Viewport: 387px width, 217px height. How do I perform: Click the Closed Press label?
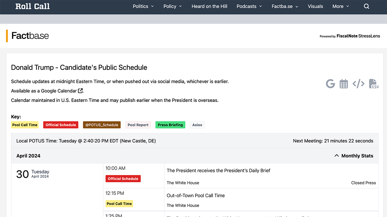363,183
